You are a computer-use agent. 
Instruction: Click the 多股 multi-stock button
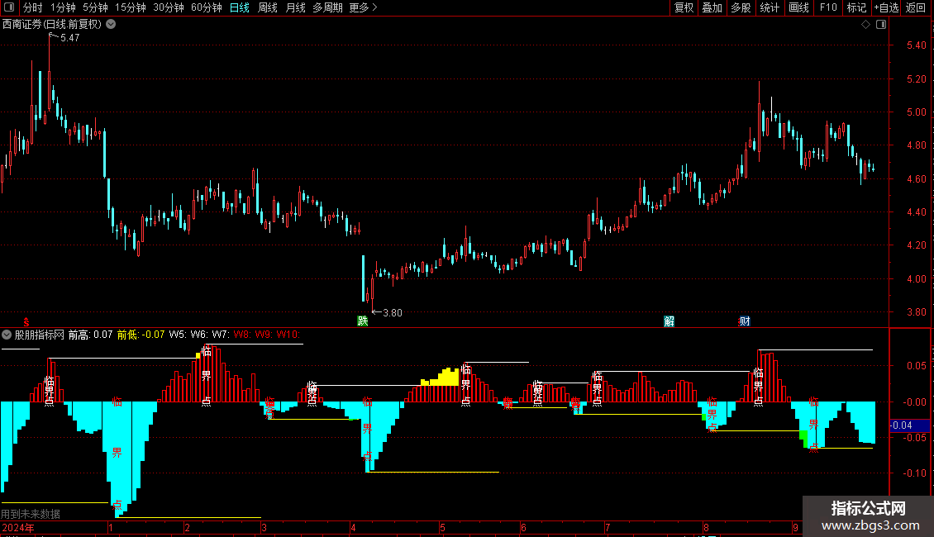[x=741, y=7]
